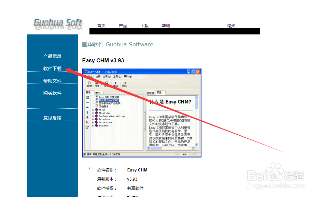Open the Easy CHM 帮助(H) menu
This screenshot has height=197, width=322.
pos(128,76)
